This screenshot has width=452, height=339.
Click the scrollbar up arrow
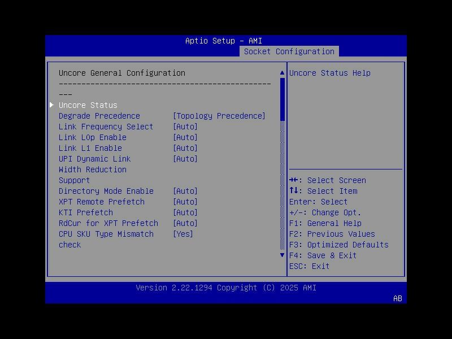pos(282,72)
